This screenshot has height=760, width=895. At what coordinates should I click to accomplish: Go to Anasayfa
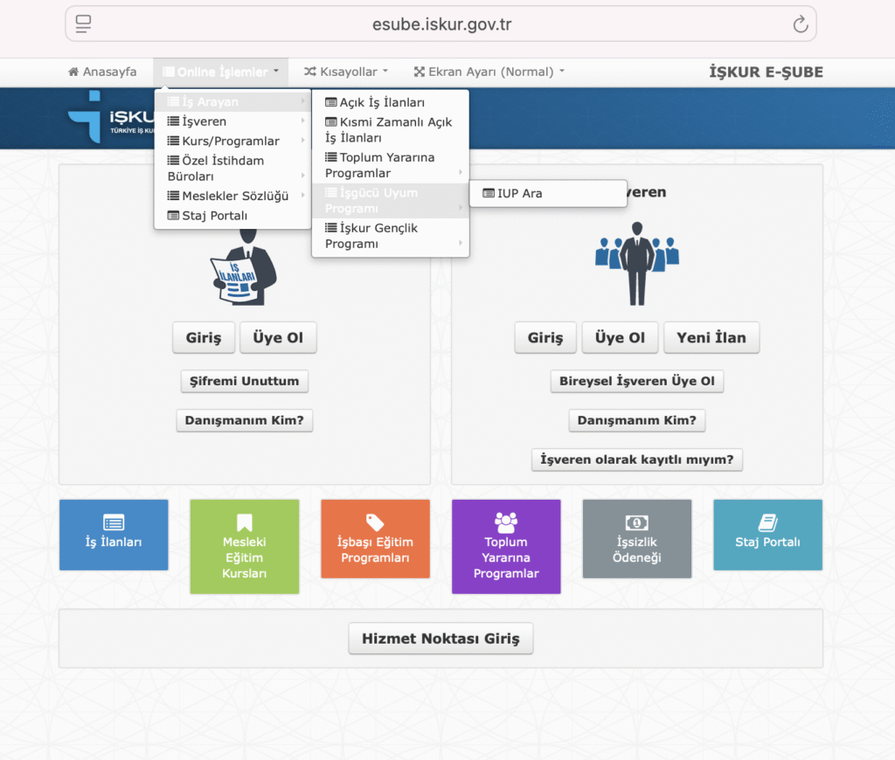(x=102, y=72)
